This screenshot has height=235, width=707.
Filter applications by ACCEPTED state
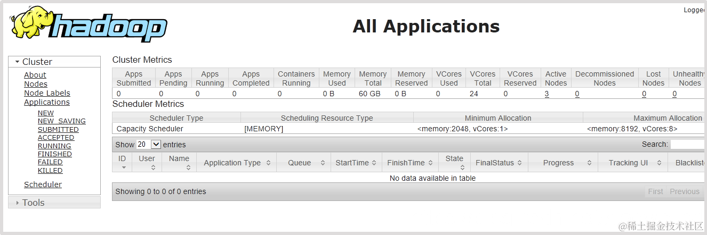[56, 138]
